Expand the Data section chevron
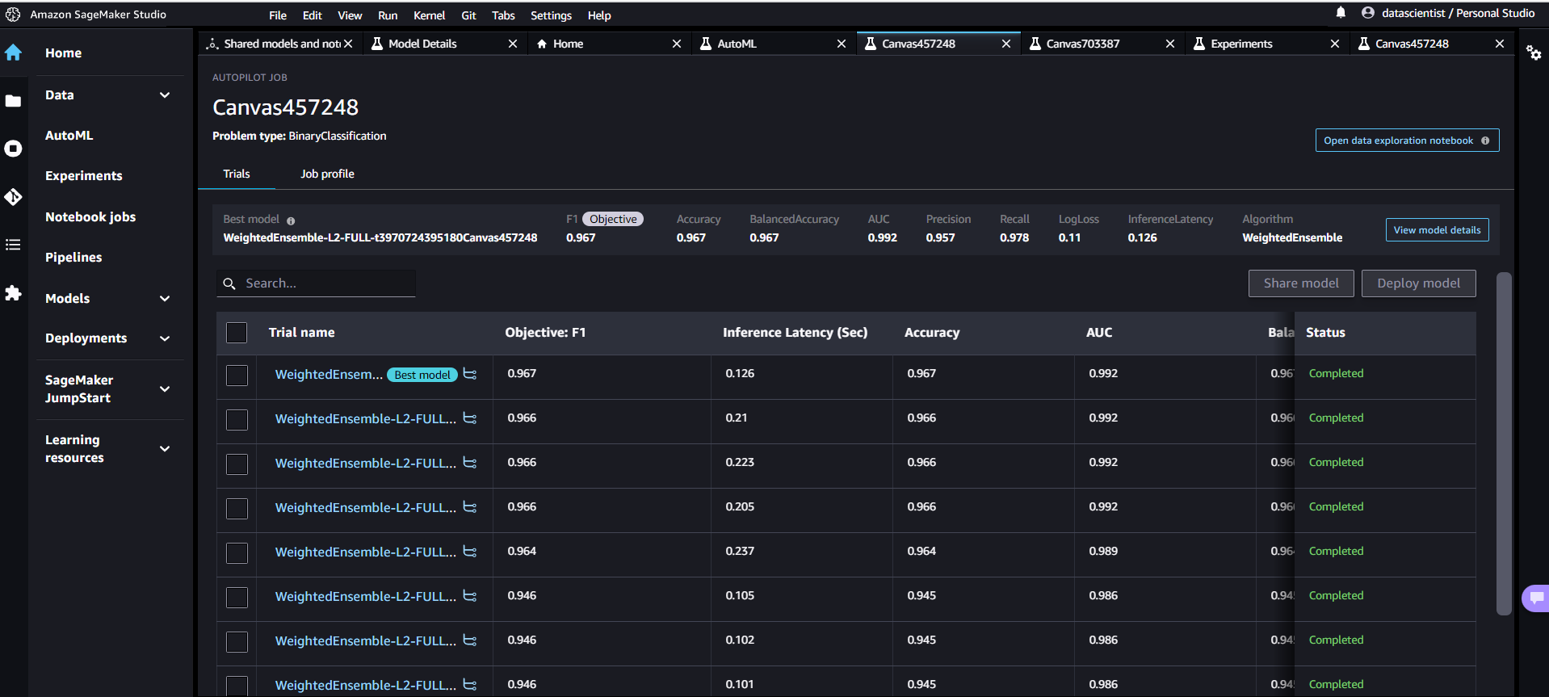 [x=165, y=95]
